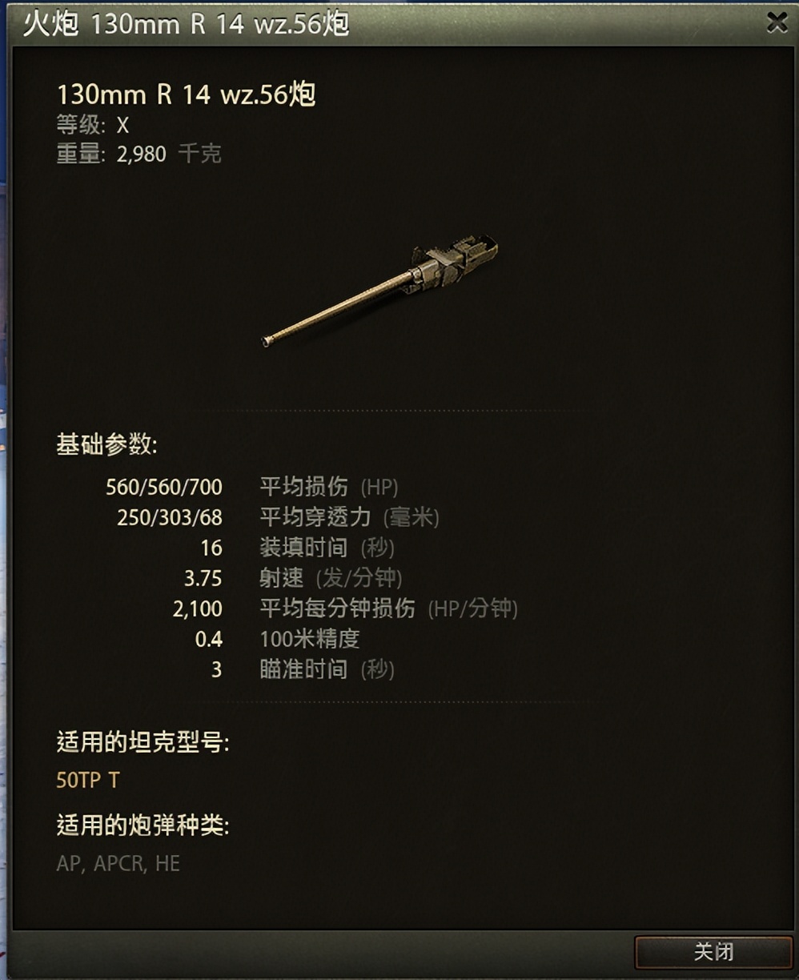Click the 关闭 button

pyautogui.click(x=713, y=952)
